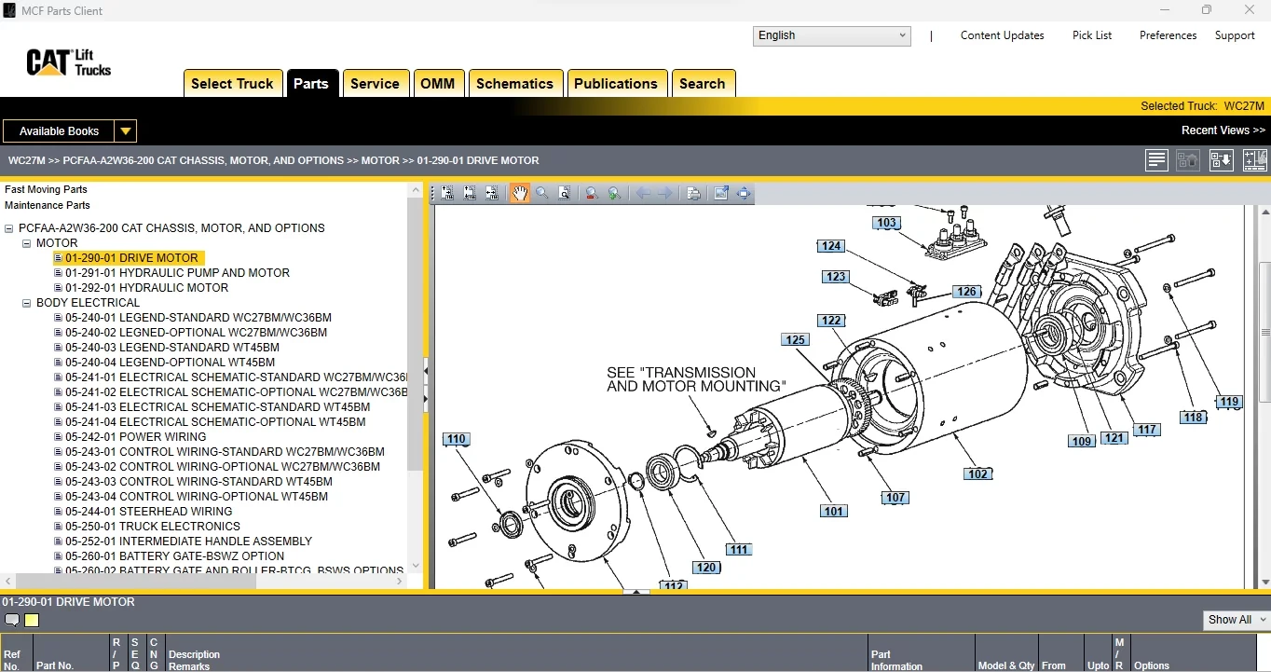Image resolution: width=1271 pixels, height=672 pixels.
Task: Click the speech bubble comment icon
Action: 12,620
